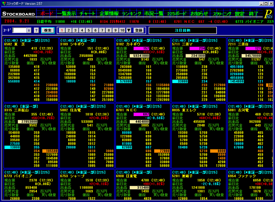Open the 225ボード view
The image size is (275, 202).
(x=177, y=14)
